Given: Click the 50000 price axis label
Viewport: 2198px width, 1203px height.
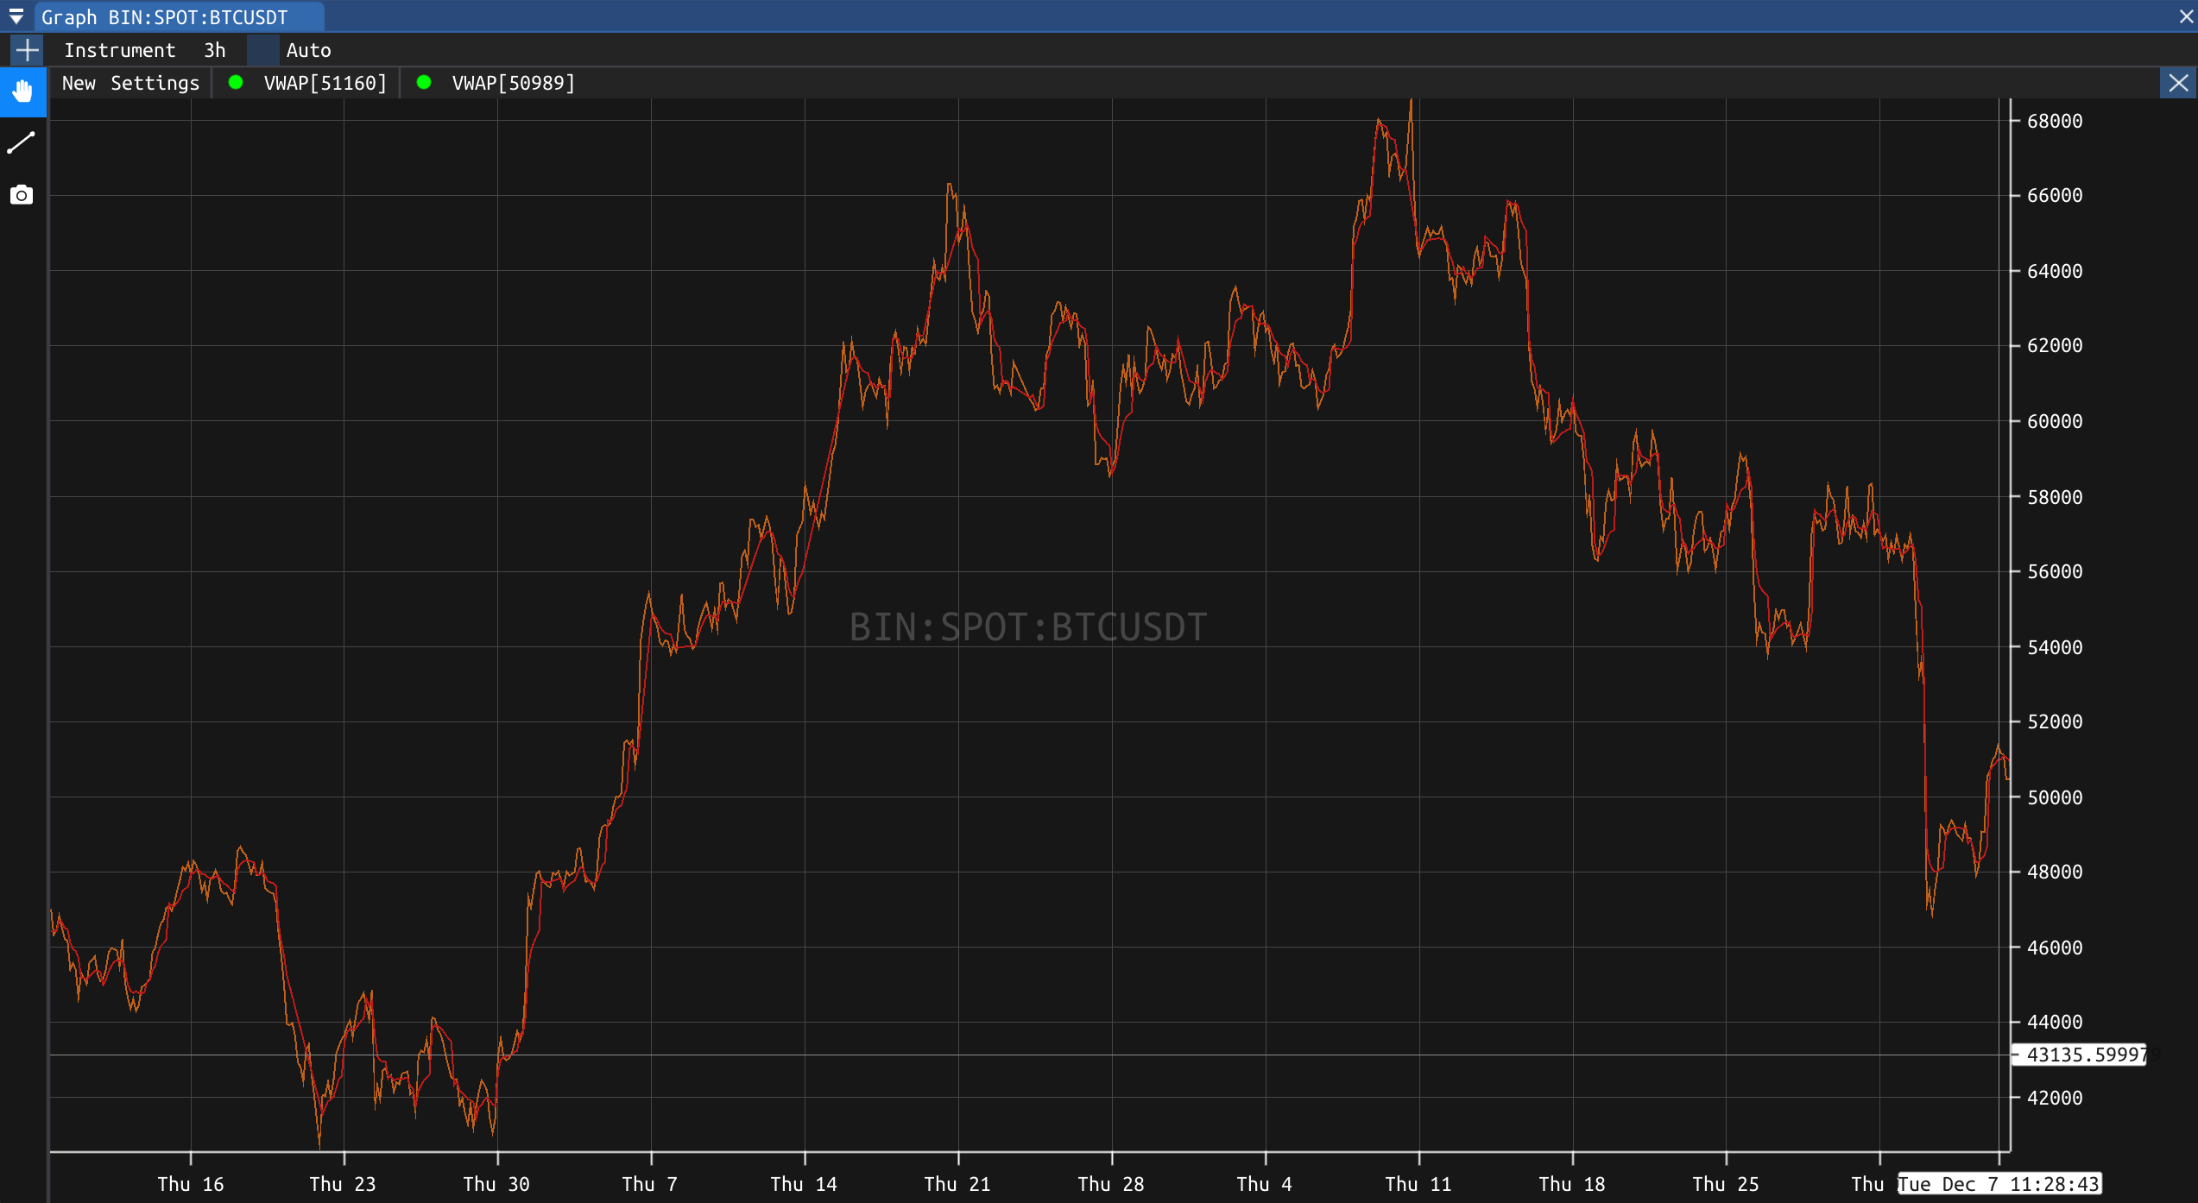Looking at the screenshot, I should [x=2055, y=797].
